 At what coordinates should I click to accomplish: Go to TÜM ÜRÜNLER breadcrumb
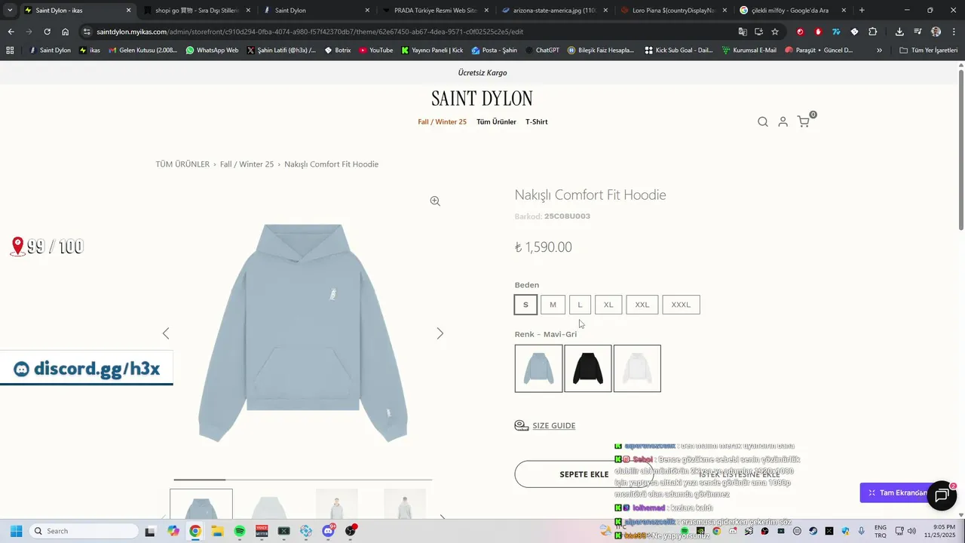click(x=182, y=164)
